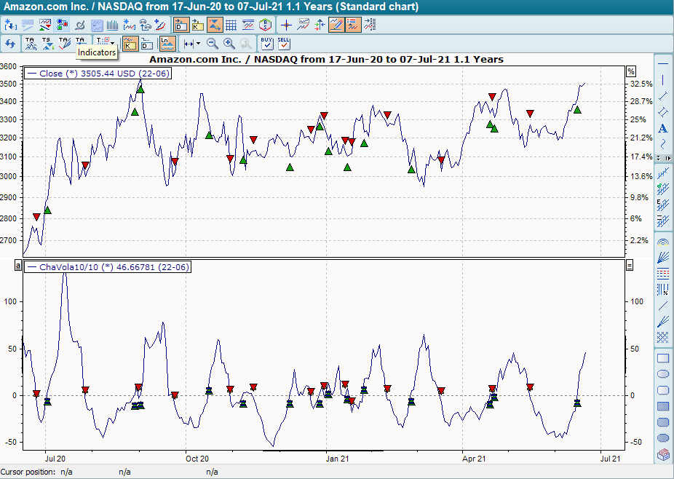This screenshot has height=479, width=674.
Task: Click the zoom out magnifier icon
Action: coord(213,44)
